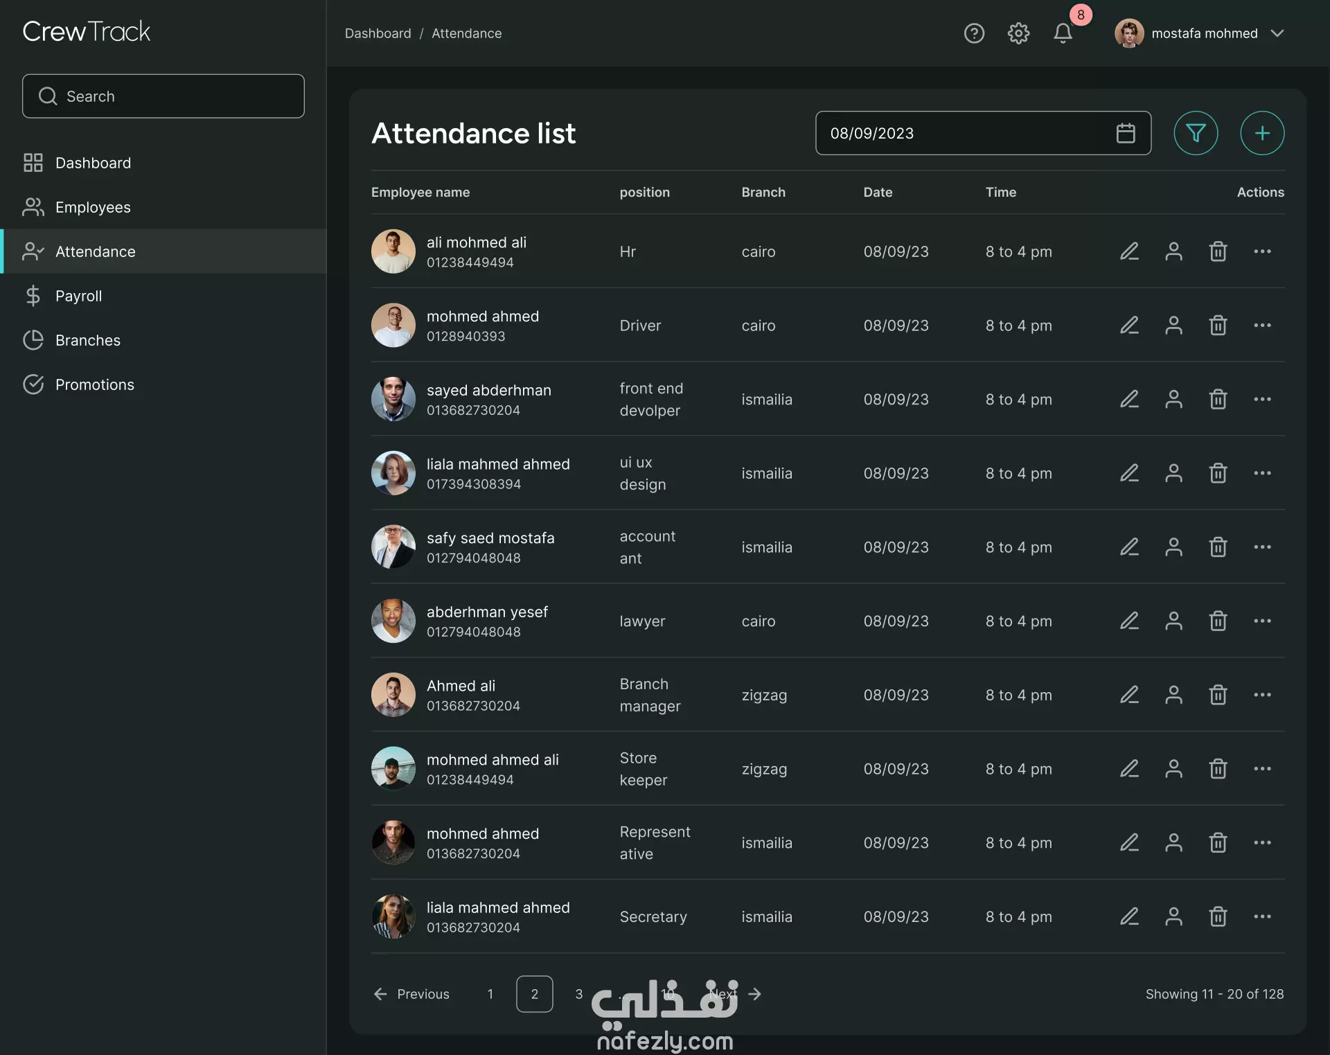Navigate to Branches in sidebar
1330x1055 pixels.
tap(87, 340)
